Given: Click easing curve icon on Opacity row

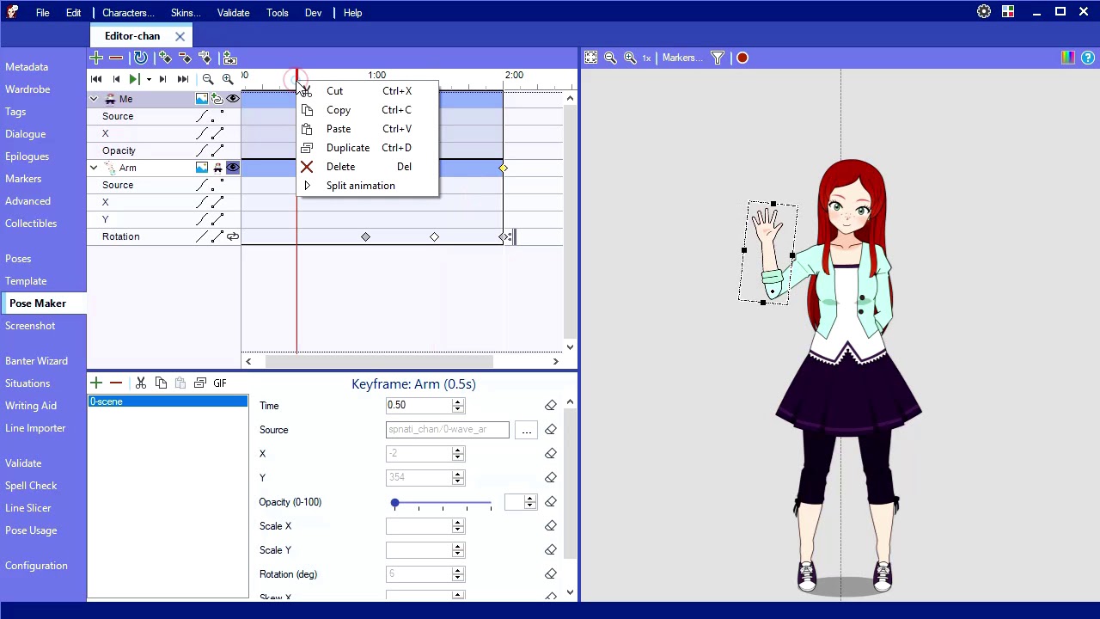Looking at the screenshot, I should coord(202,150).
